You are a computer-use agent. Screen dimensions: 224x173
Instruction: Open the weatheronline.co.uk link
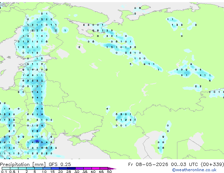click(194, 170)
